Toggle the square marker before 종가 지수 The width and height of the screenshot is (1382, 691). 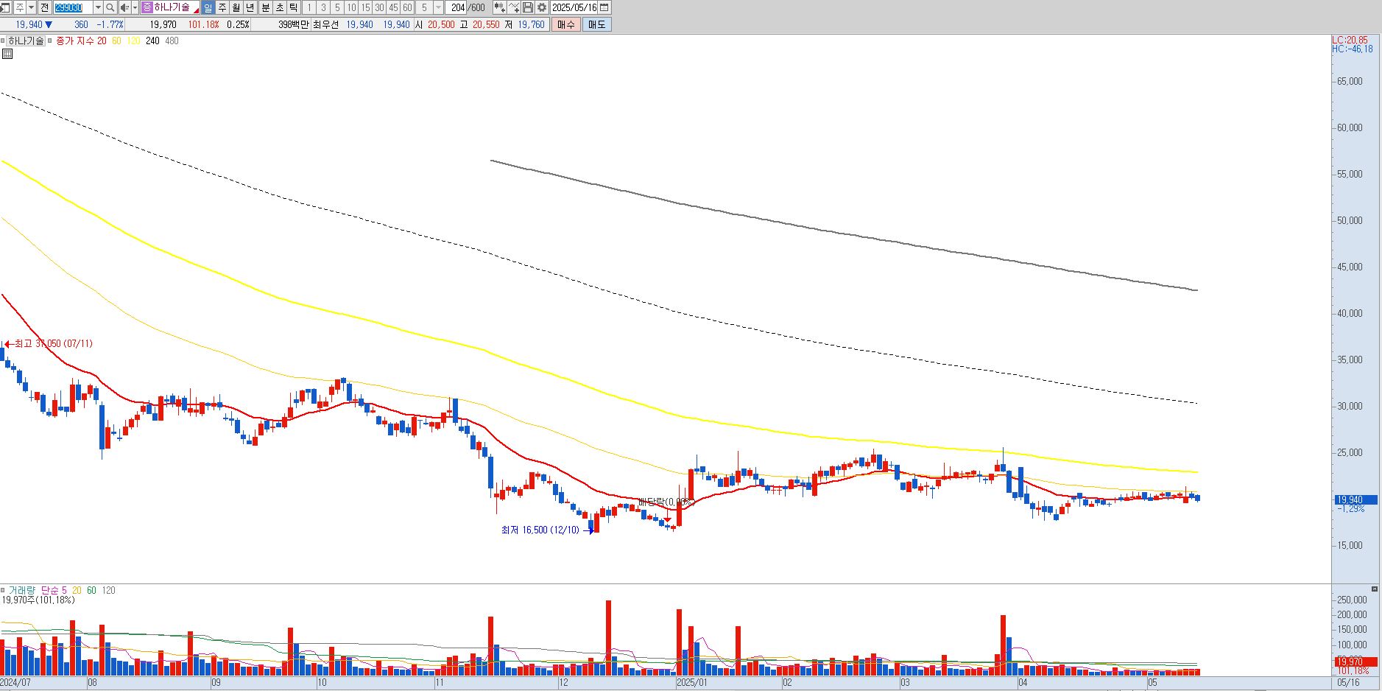click(50, 41)
